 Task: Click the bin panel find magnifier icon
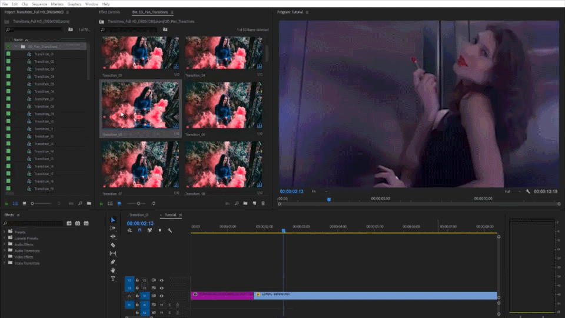click(237, 204)
